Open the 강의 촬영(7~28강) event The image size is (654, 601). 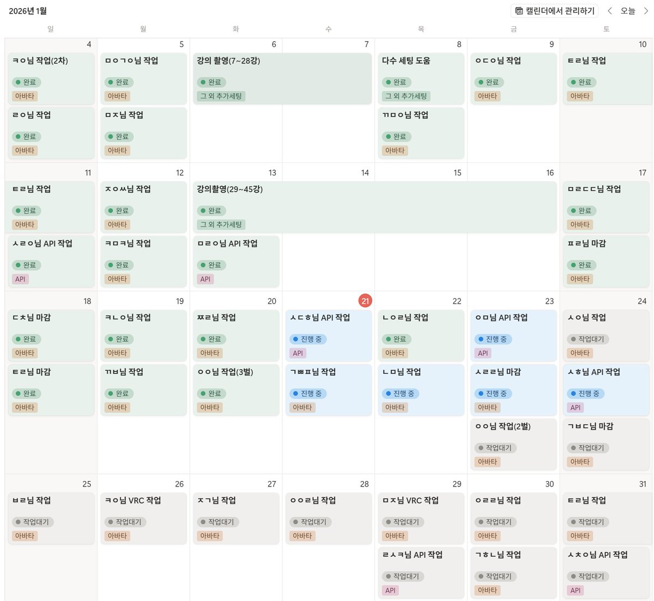pos(282,79)
